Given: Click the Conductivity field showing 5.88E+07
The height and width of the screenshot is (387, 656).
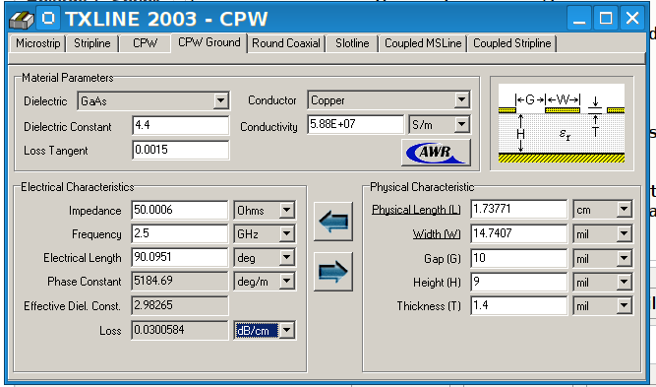Looking at the screenshot, I should 356,124.
